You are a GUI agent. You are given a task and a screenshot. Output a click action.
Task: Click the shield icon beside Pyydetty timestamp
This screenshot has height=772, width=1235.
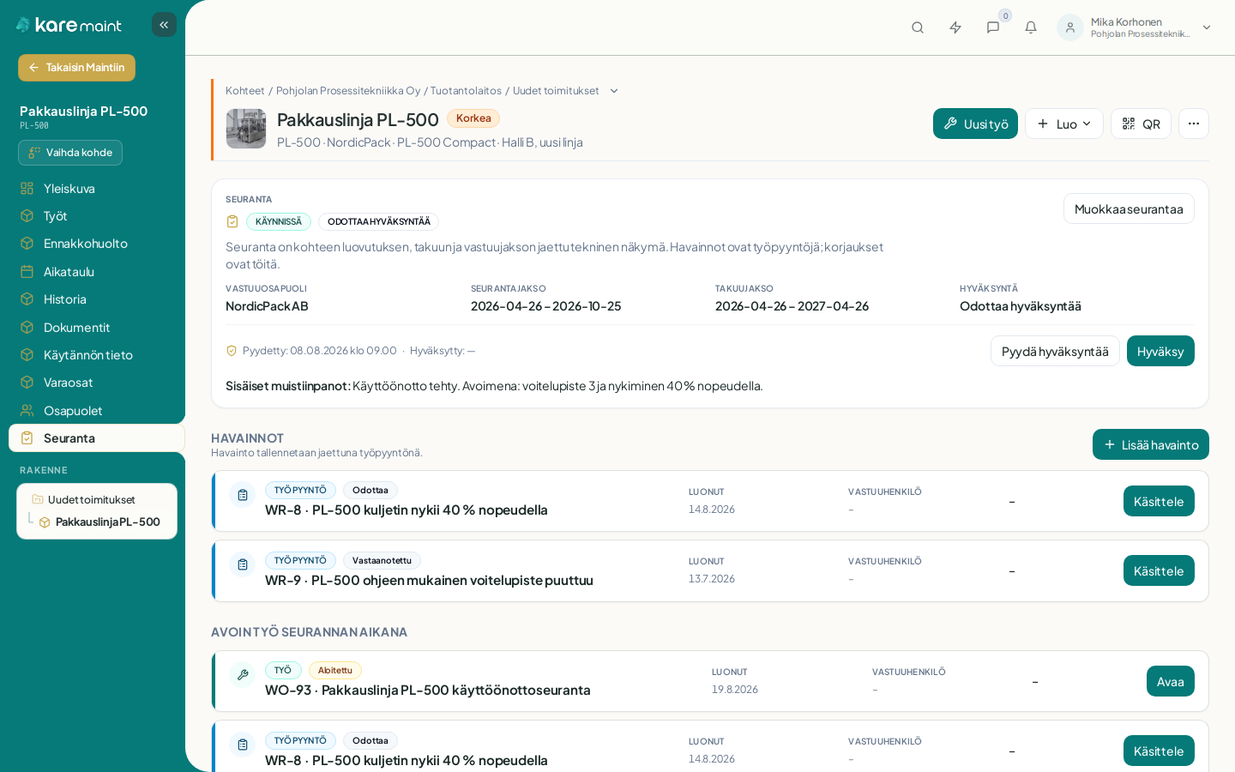coord(232,351)
